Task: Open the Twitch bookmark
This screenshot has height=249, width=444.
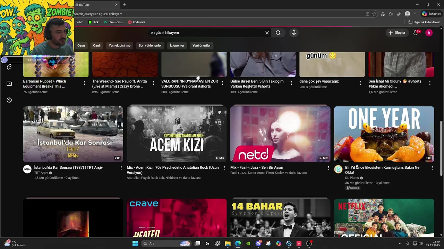Action: 79,22
